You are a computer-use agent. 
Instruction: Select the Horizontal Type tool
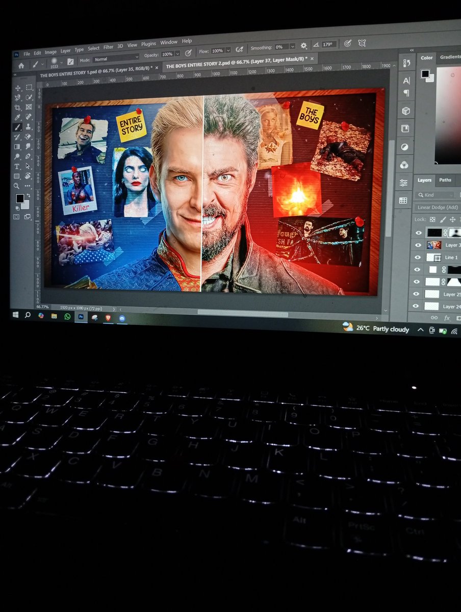click(x=17, y=166)
